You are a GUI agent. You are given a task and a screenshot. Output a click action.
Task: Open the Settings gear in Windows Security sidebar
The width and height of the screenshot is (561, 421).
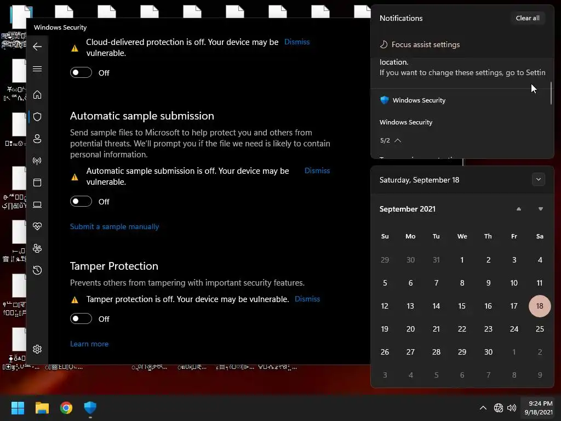pos(37,349)
